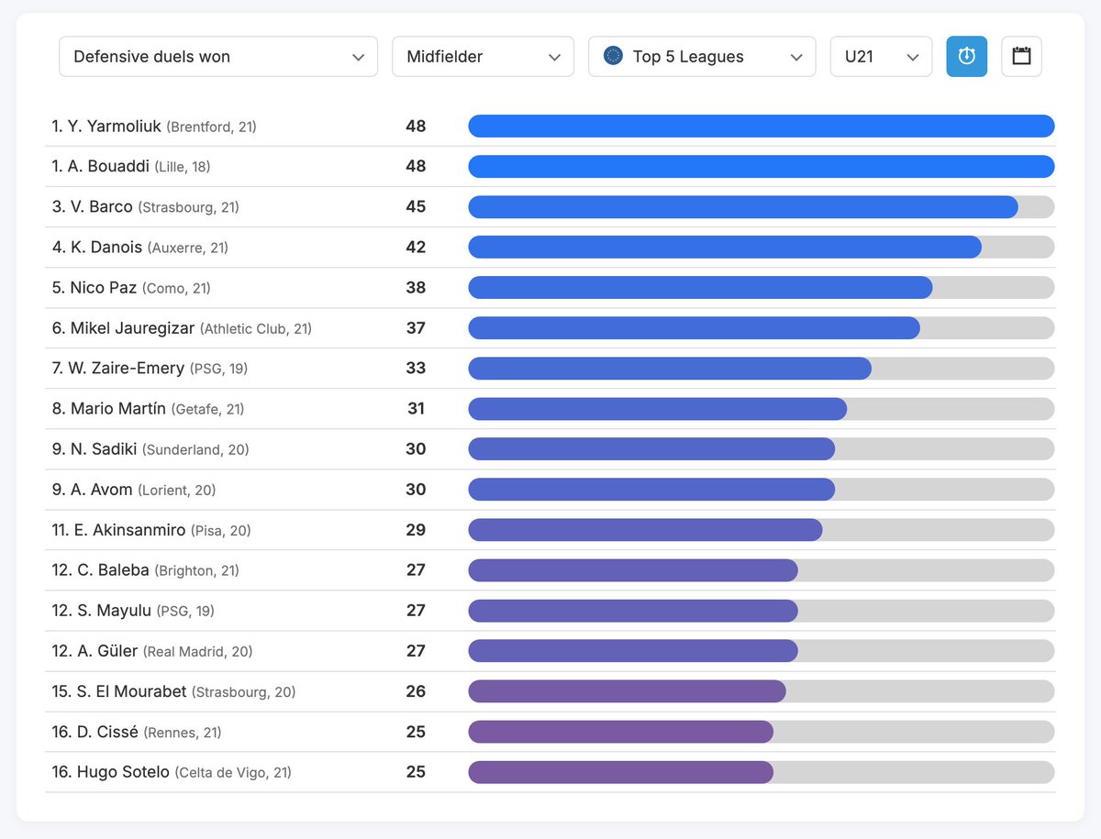This screenshot has width=1101, height=839.
Task: Click A. Bouaddi's stat bar
Action: pyautogui.click(x=760, y=166)
